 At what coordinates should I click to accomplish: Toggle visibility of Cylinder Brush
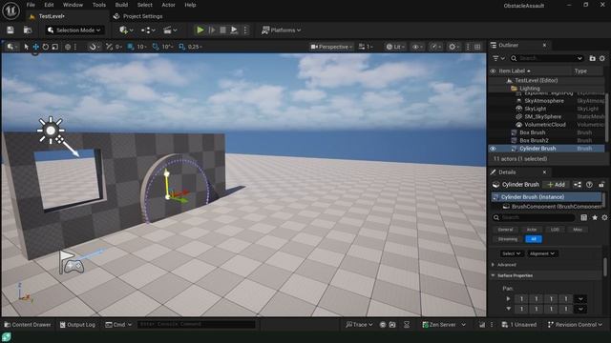click(x=493, y=149)
